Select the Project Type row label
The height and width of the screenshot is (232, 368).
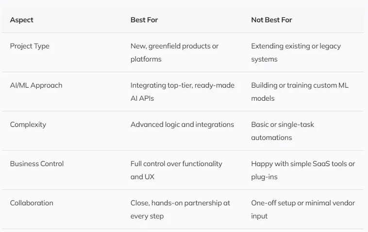coord(30,46)
